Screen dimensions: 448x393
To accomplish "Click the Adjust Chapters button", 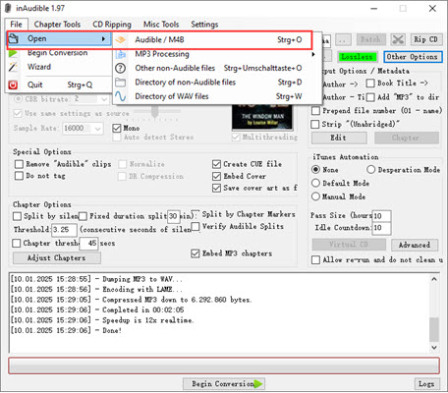I will (57, 257).
